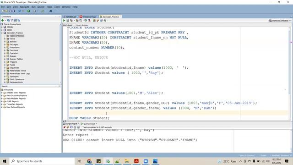Viewport: 293px width, 165px height.
Task: Open the Adobe Acrobat taskbar icon
Action: [136, 161]
